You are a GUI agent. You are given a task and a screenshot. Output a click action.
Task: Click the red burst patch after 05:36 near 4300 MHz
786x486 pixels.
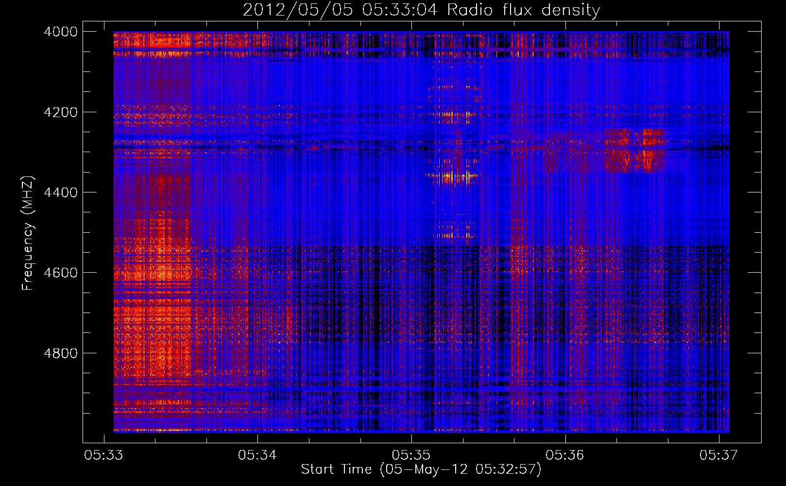635,151
